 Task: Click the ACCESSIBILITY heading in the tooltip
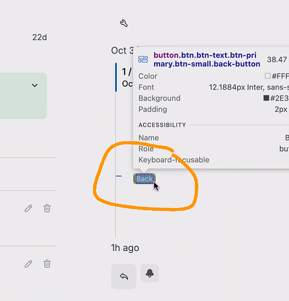tap(162, 125)
